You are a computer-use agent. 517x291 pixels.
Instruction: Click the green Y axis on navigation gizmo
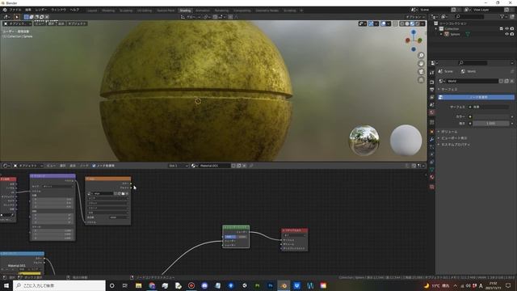(x=420, y=40)
